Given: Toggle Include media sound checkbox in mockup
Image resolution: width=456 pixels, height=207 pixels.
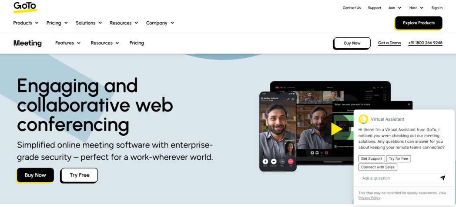Looking at the screenshot, I should [335, 146].
